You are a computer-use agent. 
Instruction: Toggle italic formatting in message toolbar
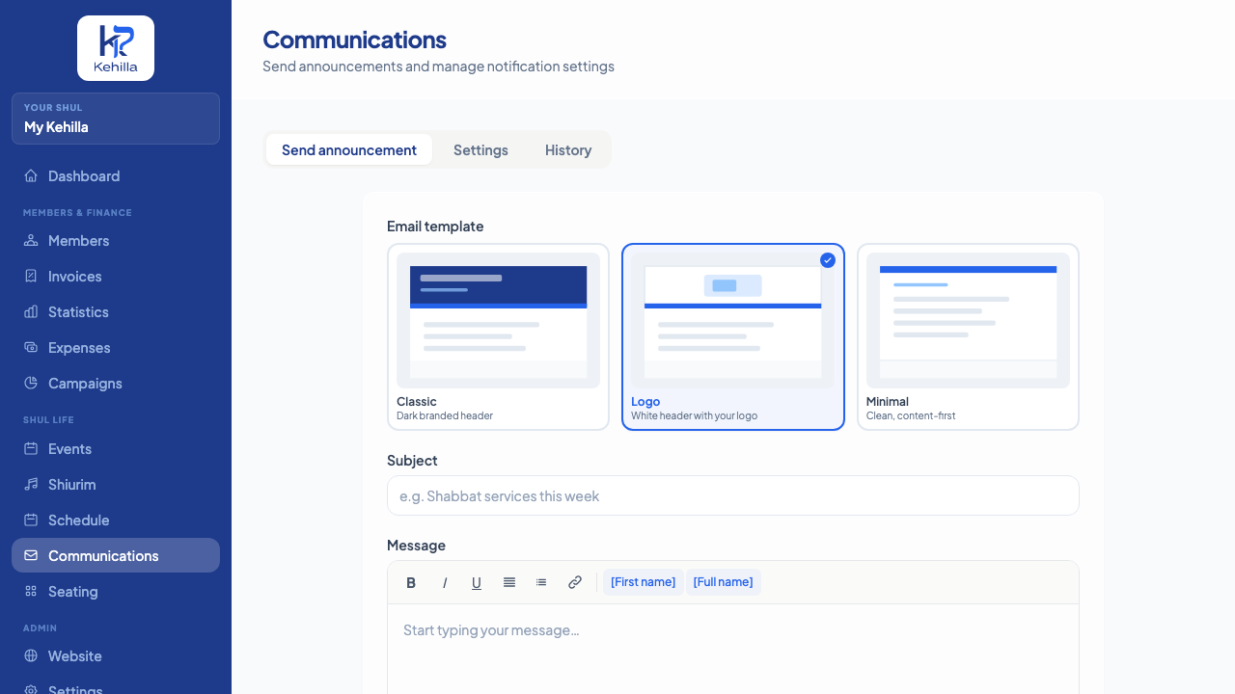(445, 582)
